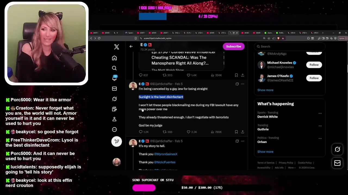Image resolution: width=348 pixels, height=195 pixels.
Task: Switch to the 'Politic' browser tab
Action: (x=280, y=33)
